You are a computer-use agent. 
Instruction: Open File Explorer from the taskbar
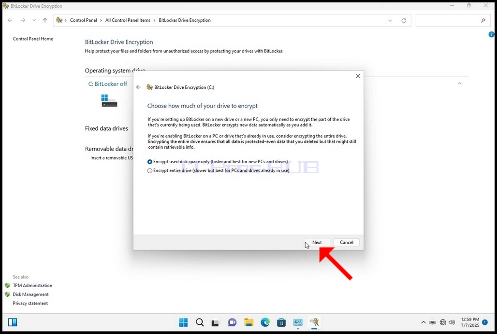(x=249, y=322)
